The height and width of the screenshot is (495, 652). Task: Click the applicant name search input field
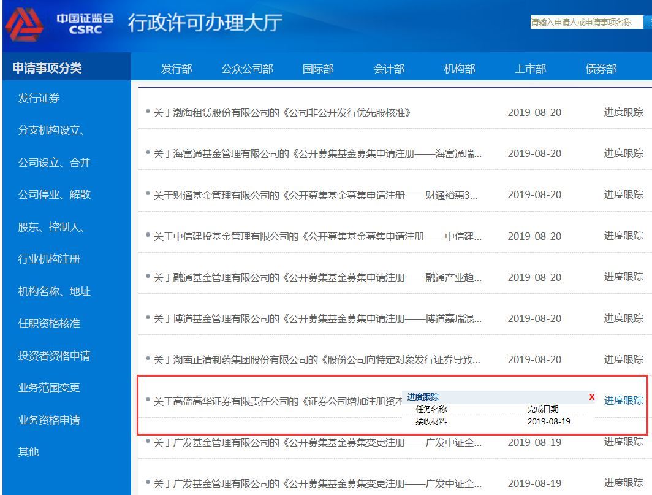coord(586,23)
